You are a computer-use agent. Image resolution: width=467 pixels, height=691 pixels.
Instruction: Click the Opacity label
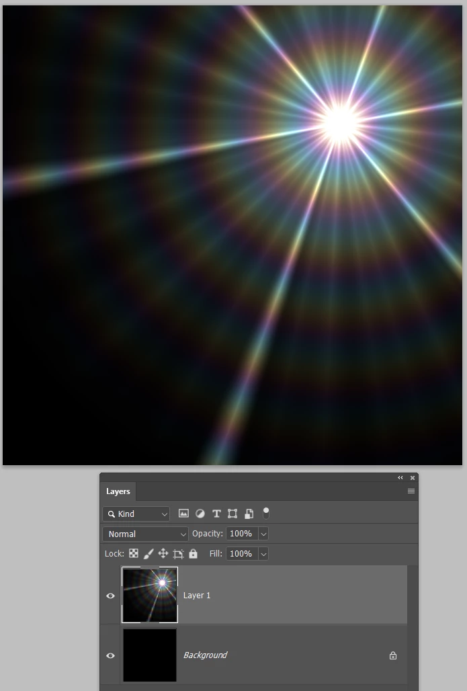pos(208,533)
